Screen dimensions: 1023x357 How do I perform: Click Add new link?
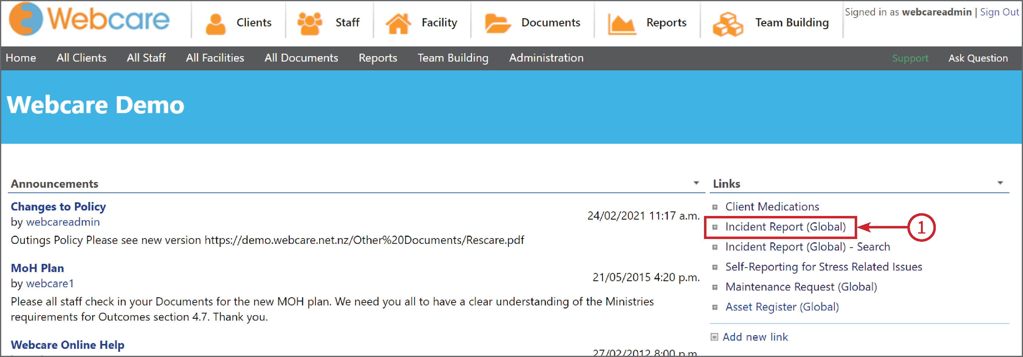pos(755,337)
